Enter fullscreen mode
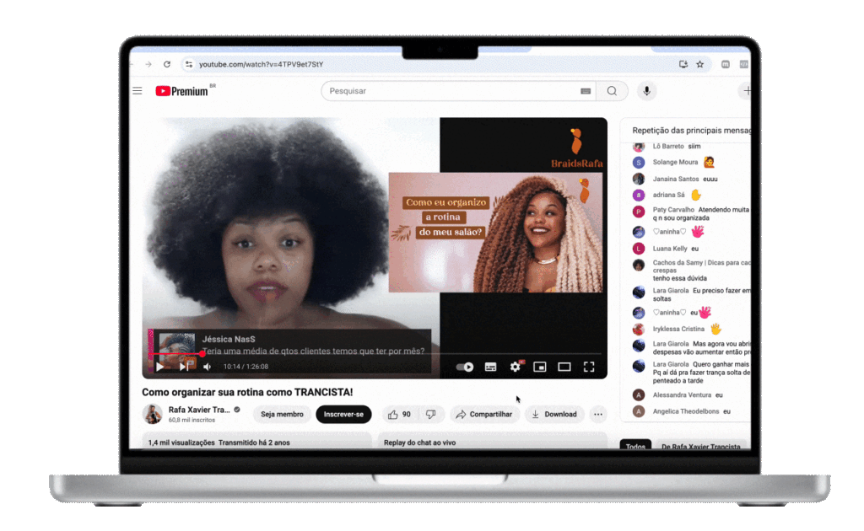The image size is (864, 531). pos(589,367)
